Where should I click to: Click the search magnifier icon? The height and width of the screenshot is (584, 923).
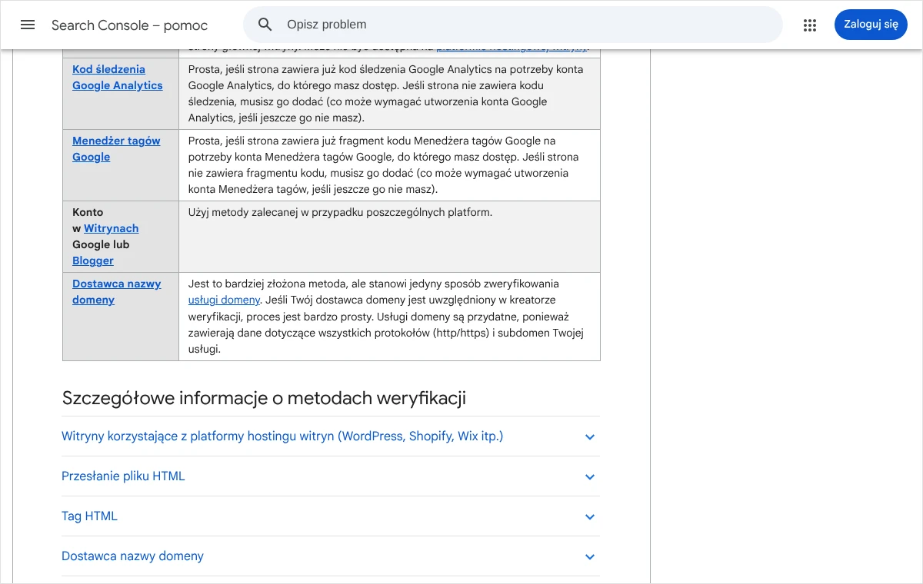pyautogui.click(x=265, y=25)
